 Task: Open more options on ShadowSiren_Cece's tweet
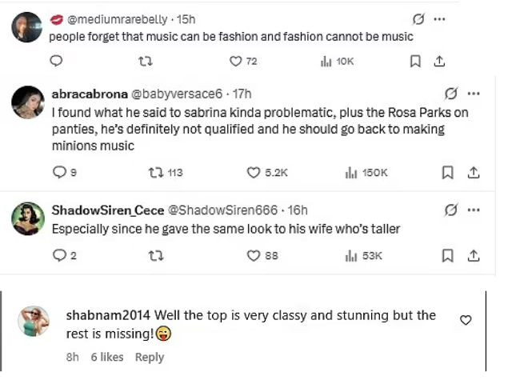pos(473,210)
